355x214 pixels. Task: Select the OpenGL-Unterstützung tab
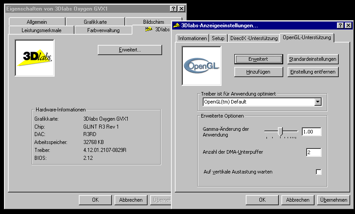[307, 37]
